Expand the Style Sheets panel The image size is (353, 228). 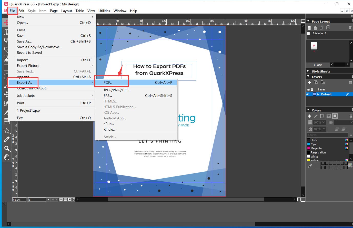pyautogui.click(x=308, y=71)
